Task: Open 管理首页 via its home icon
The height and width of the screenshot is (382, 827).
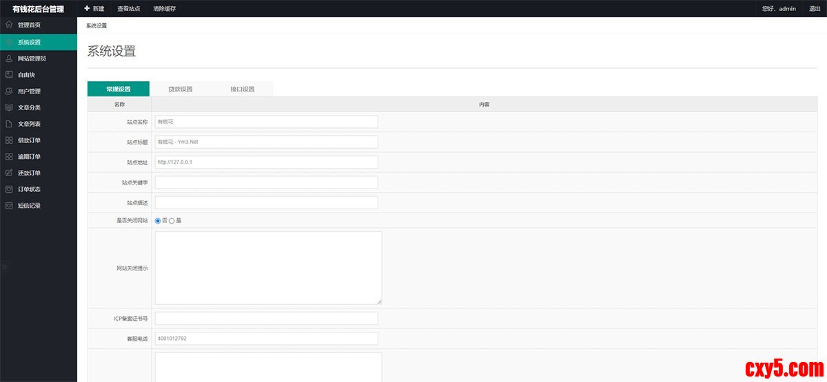Action: coord(9,25)
